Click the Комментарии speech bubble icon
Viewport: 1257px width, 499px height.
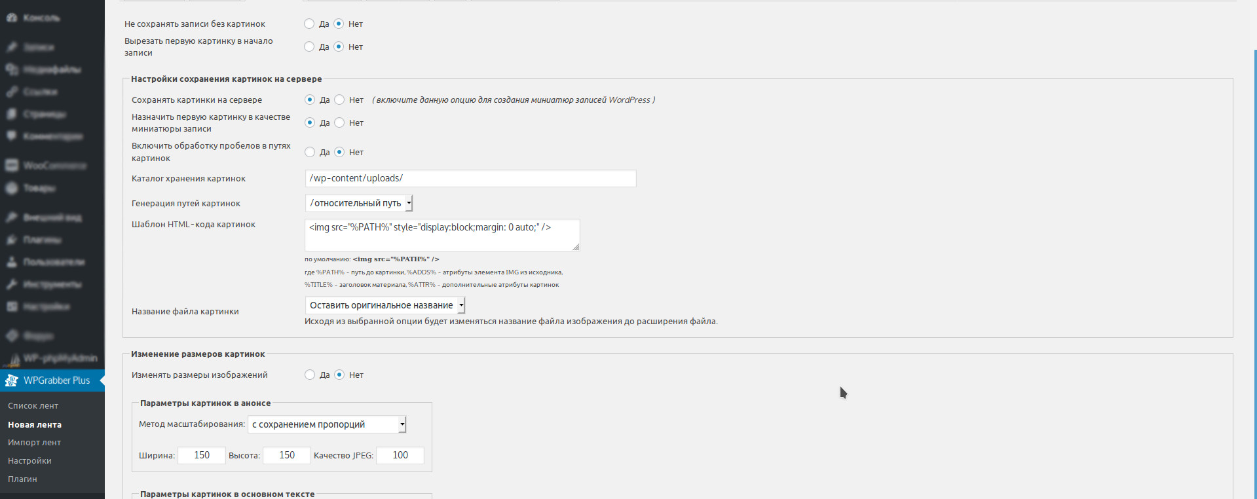(12, 136)
